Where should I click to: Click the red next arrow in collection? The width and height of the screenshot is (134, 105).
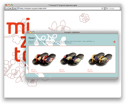click(114, 42)
